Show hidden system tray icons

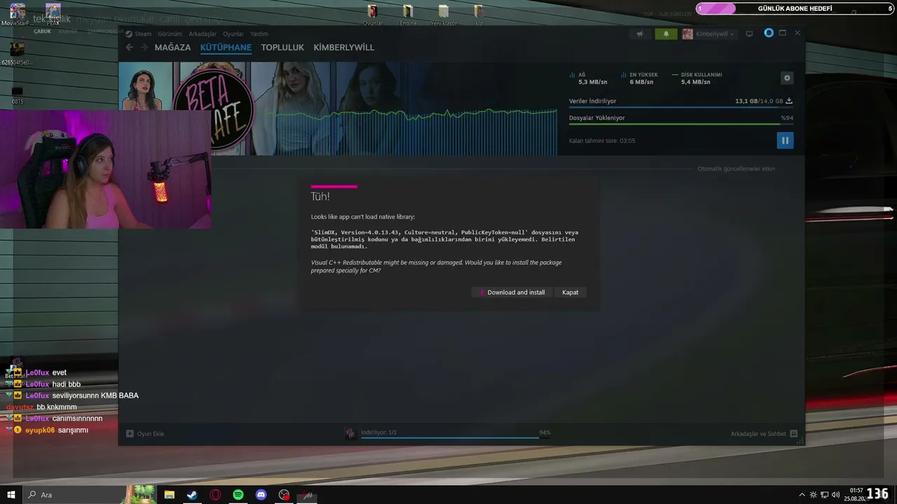pos(802,495)
